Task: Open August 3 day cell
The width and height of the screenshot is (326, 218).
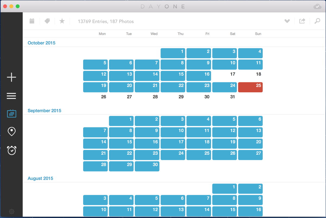Action: (95, 200)
